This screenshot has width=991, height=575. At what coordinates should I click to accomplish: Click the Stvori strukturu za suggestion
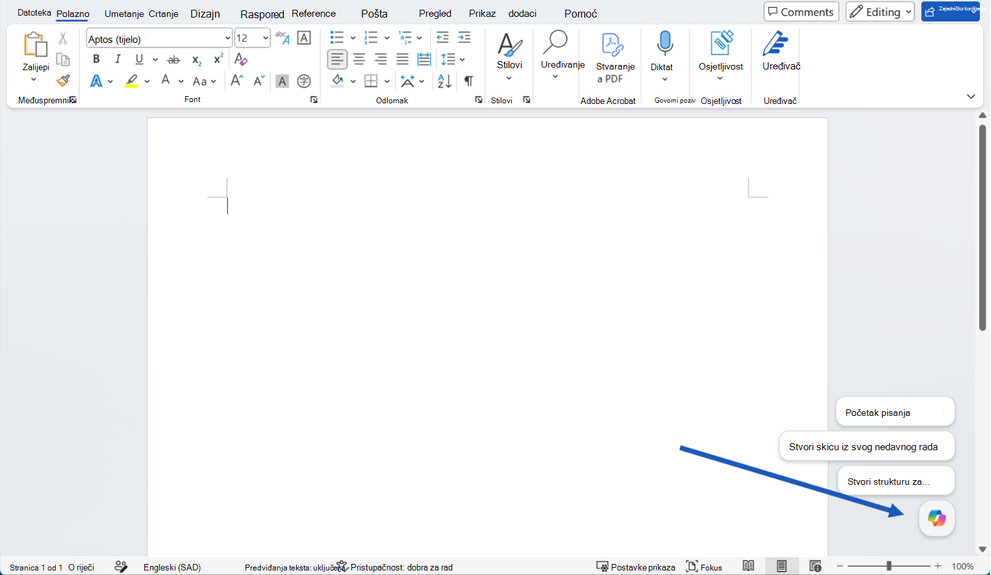coord(896,481)
